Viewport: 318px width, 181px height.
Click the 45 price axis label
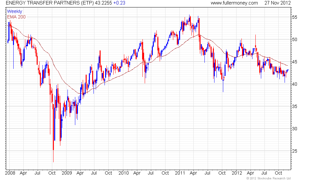tap(295, 62)
